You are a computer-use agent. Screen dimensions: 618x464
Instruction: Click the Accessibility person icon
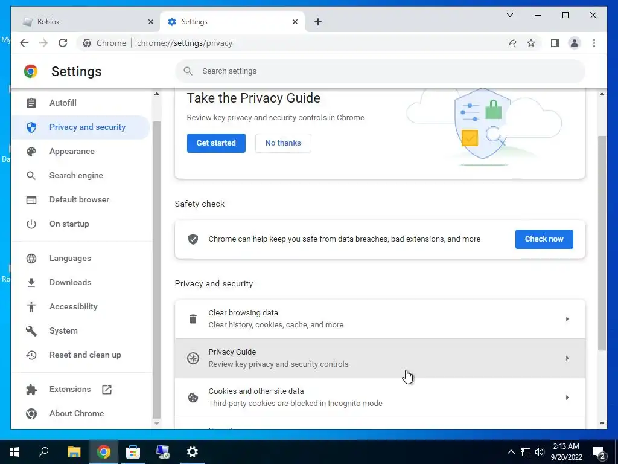click(31, 306)
